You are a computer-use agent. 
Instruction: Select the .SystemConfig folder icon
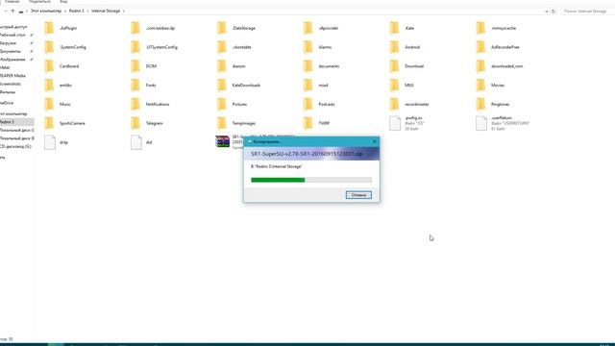pyautogui.click(x=49, y=47)
